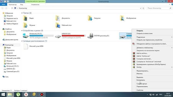The image size is (173, 97).
Task: Click the refresh button in address bar
Action: [x=143, y=8]
